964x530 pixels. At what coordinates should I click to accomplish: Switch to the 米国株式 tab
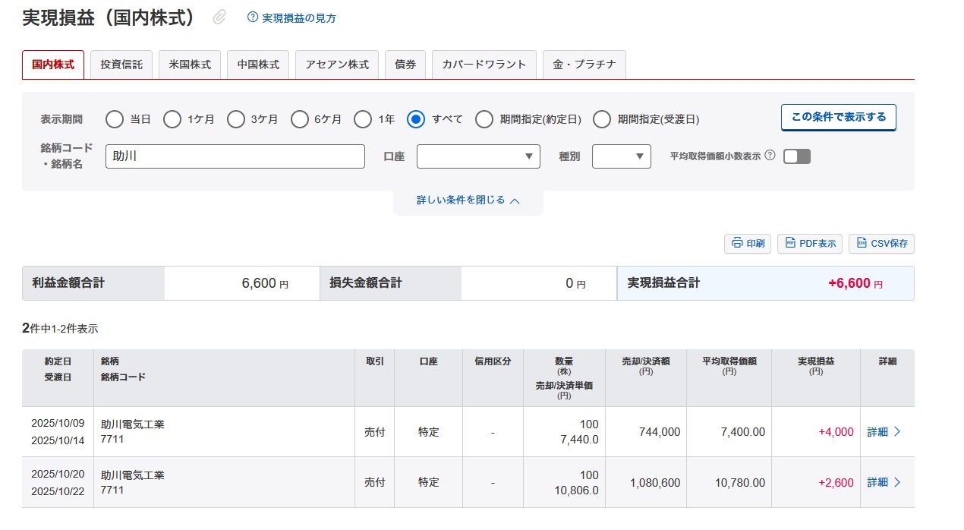point(190,65)
